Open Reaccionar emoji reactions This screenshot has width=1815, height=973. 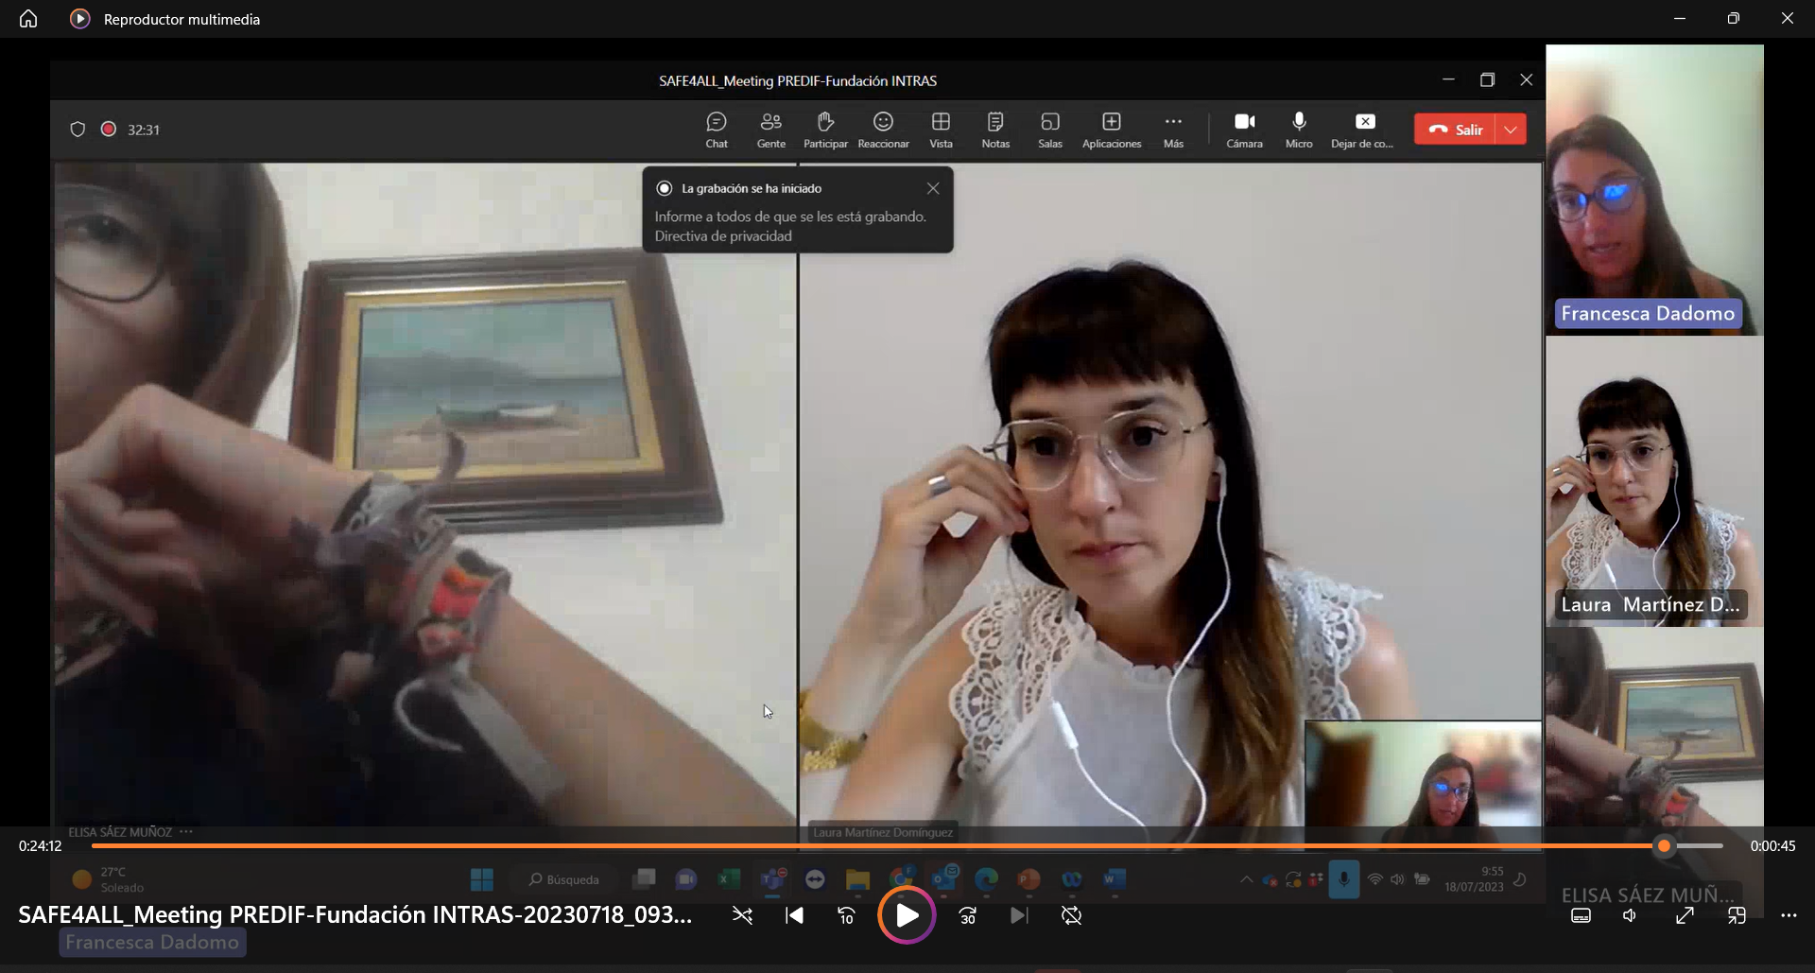[883, 130]
